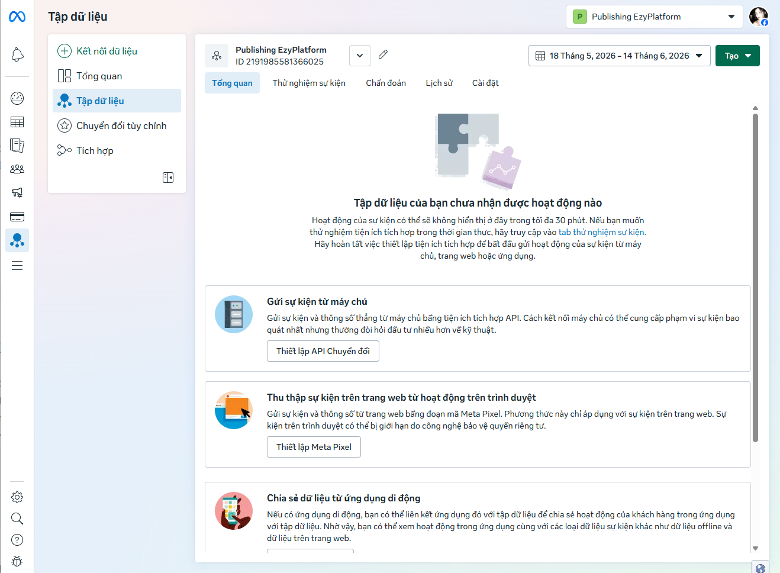
Task: Switch to the Tổng quan tab
Action: click(x=232, y=83)
